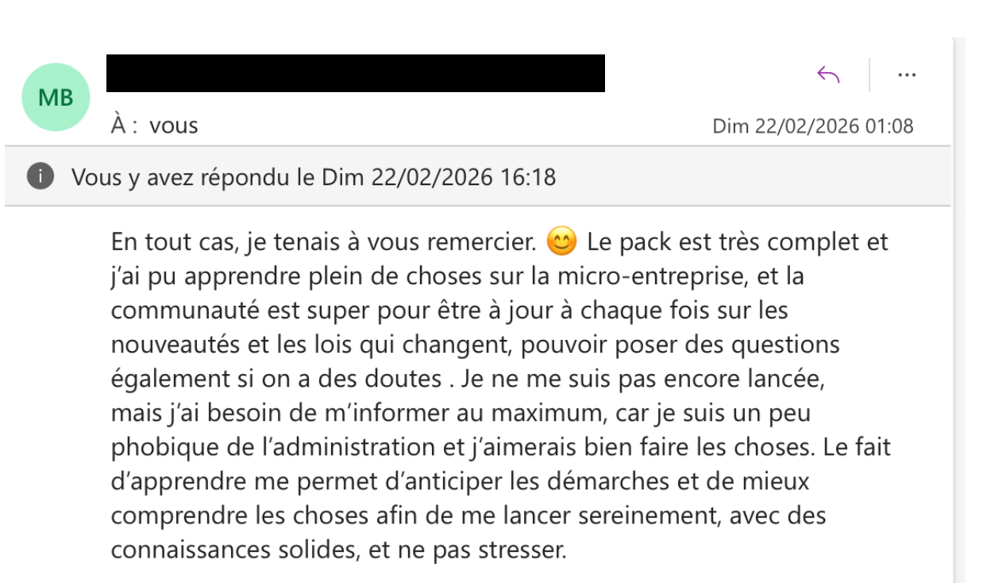
Task: Click the purple reply arrow icon
Action: tap(828, 75)
